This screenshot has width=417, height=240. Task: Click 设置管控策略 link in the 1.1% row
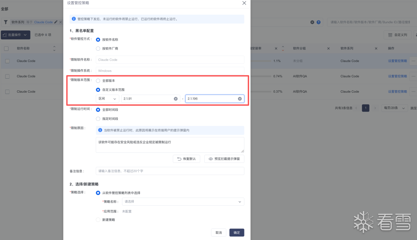[397, 61]
